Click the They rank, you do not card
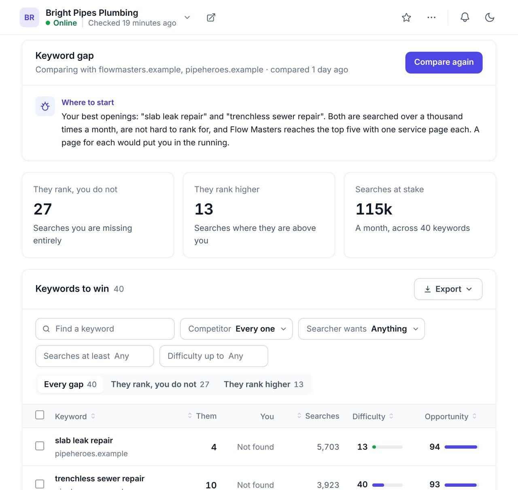 click(98, 215)
